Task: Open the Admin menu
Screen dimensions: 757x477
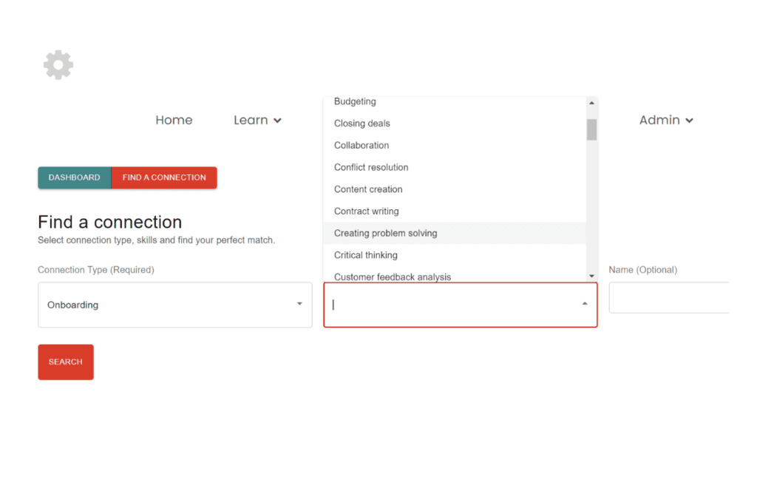Action: coord(666,120)
